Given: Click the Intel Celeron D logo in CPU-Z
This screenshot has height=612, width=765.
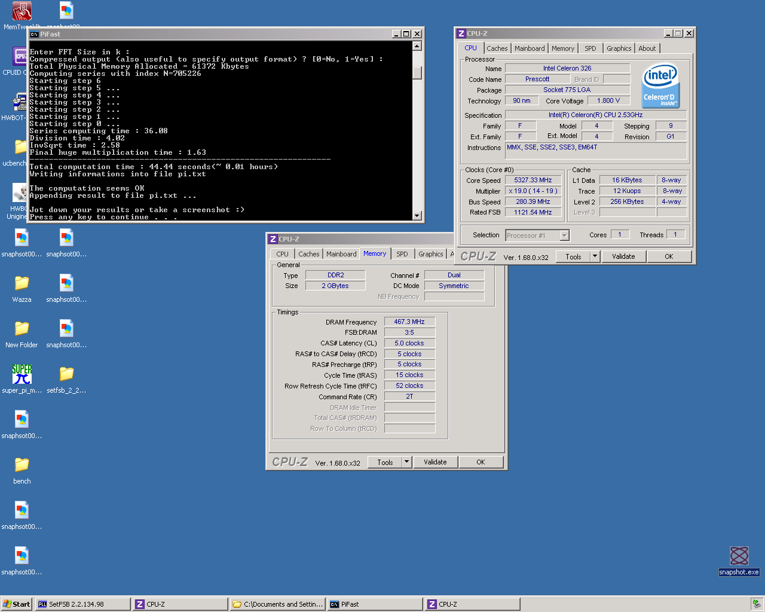Looking at the screenshot, I should [x=660, y=85].
